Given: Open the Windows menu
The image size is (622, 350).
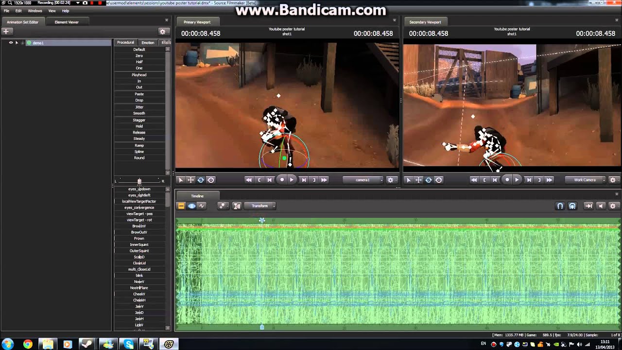Looking at the screenshot, I should [x=35, y=11].
